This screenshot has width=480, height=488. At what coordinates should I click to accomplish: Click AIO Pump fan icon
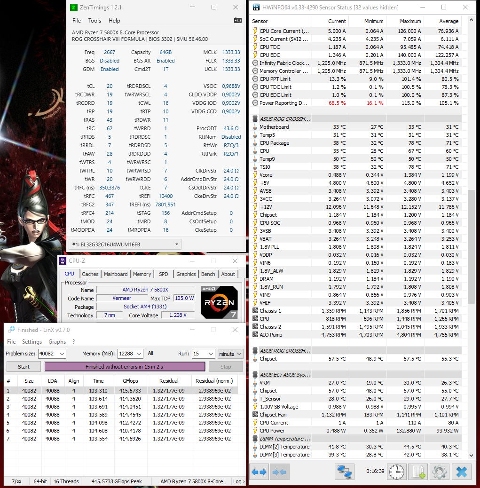255,335
